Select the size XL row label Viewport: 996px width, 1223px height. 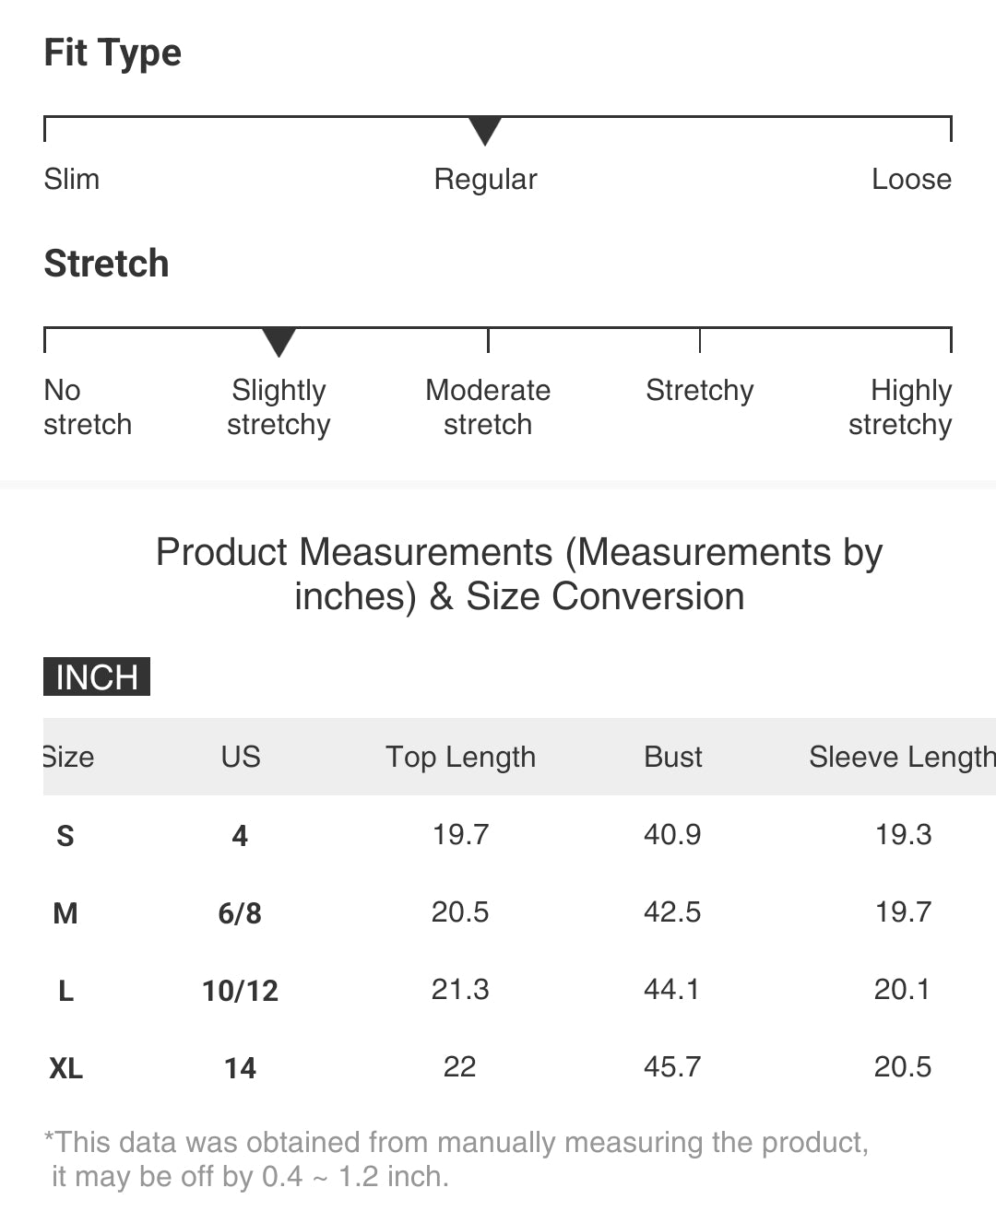65,1068
